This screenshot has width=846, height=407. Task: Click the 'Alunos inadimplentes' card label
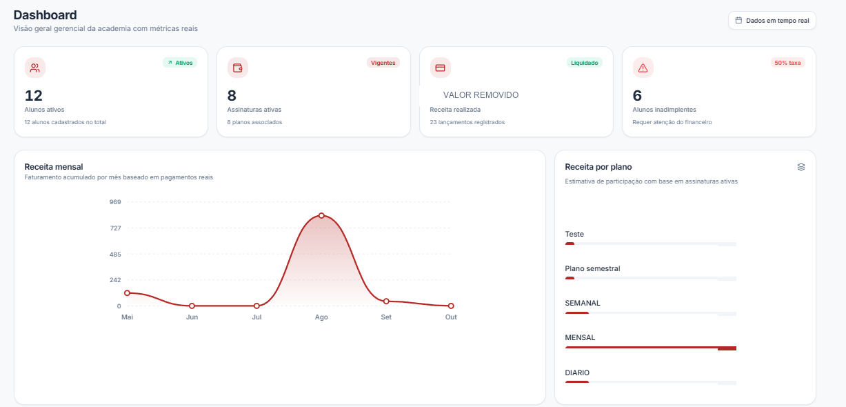(x=664, y=110)
